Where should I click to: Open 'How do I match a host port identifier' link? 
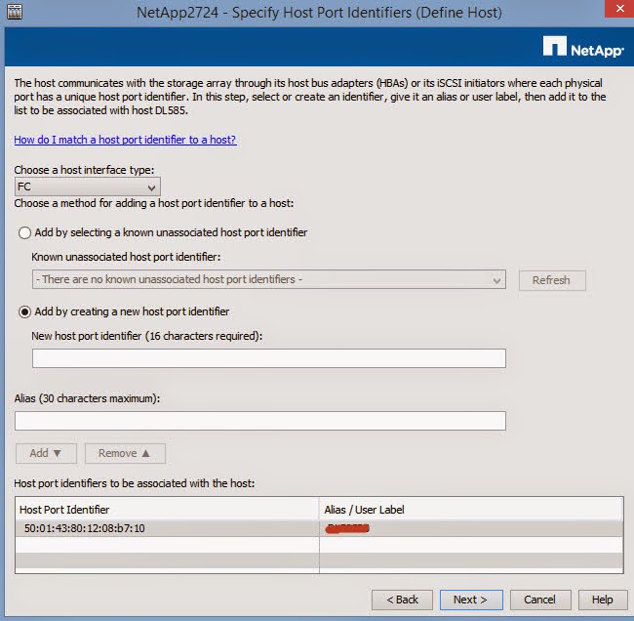pyautogui.click(x=125, y=140)
